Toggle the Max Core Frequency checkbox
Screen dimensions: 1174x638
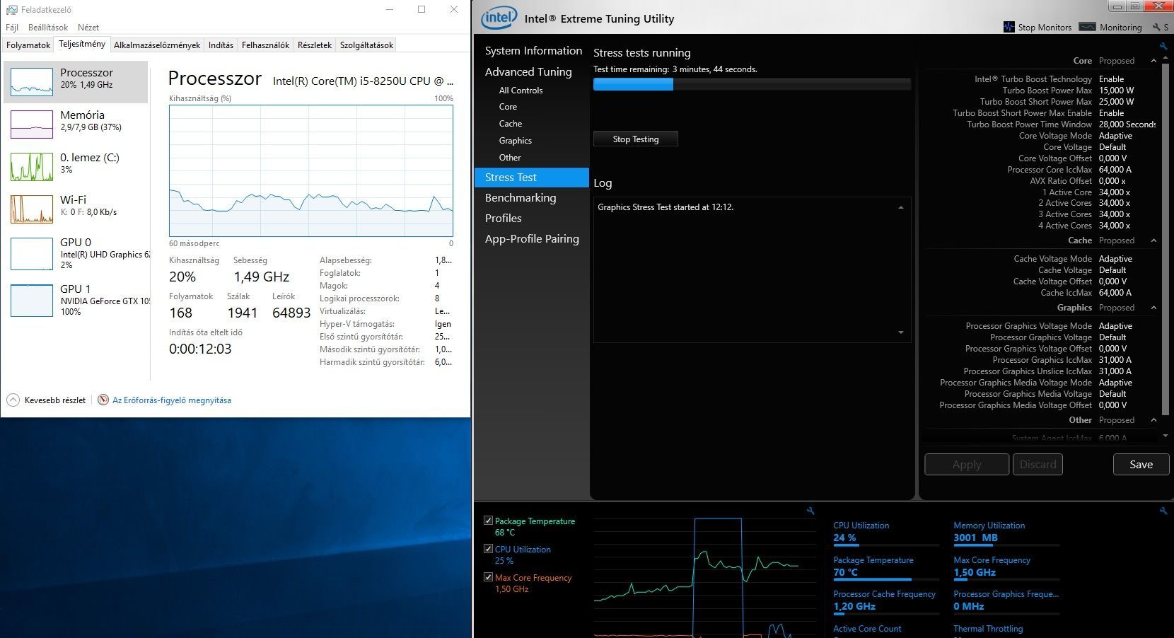[488, 577]
